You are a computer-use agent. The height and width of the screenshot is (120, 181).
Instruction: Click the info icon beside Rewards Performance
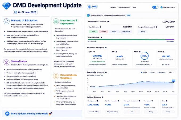[x=106, y=72]
